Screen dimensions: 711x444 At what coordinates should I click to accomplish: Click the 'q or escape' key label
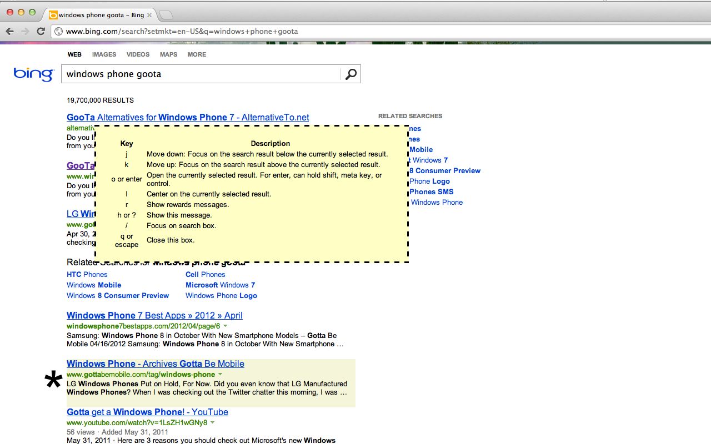[127, 240]
